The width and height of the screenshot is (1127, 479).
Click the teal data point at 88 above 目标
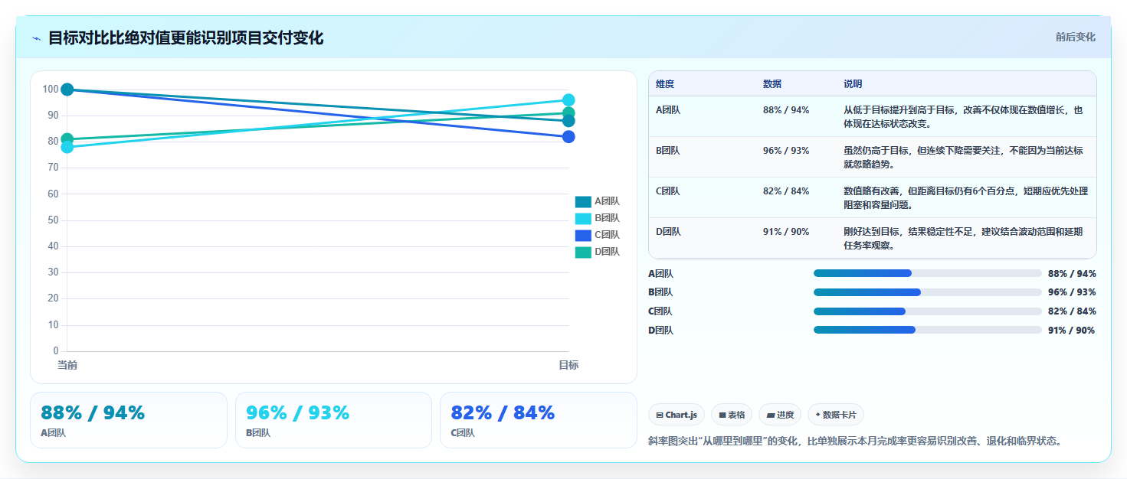[568, 121]
